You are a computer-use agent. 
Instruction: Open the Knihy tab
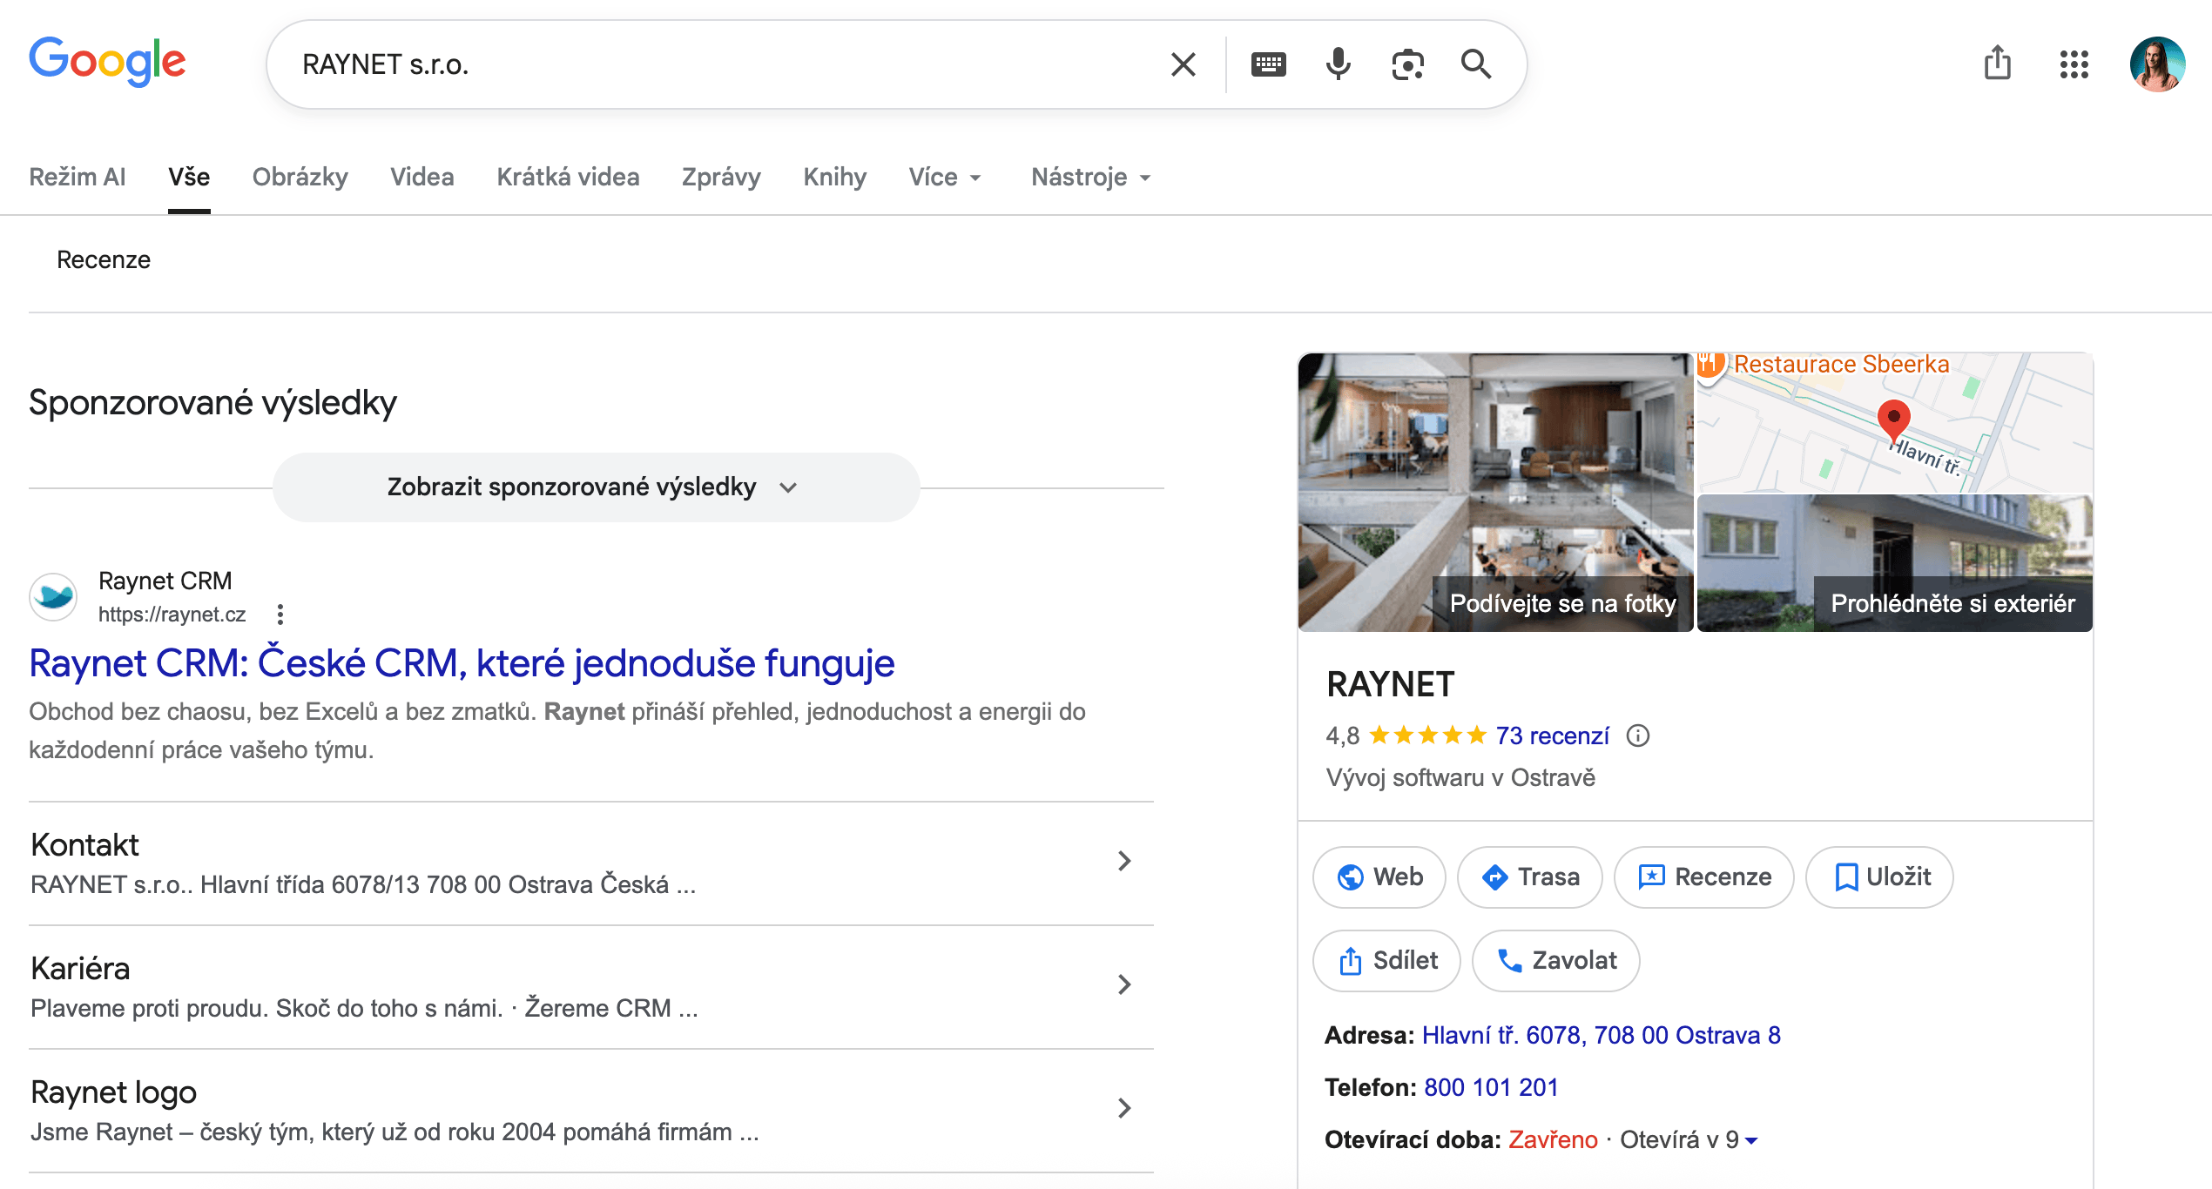(835, 177)
